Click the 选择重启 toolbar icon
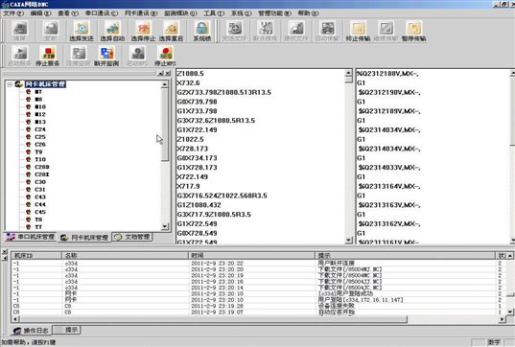Image resolution: width=515 pixels, height=347 pixels. point(171,28)
